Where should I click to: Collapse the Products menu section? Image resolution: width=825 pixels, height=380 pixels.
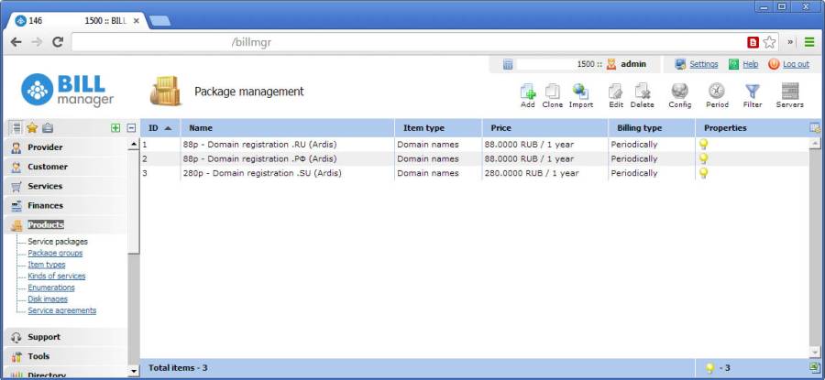tap(66, 225)
